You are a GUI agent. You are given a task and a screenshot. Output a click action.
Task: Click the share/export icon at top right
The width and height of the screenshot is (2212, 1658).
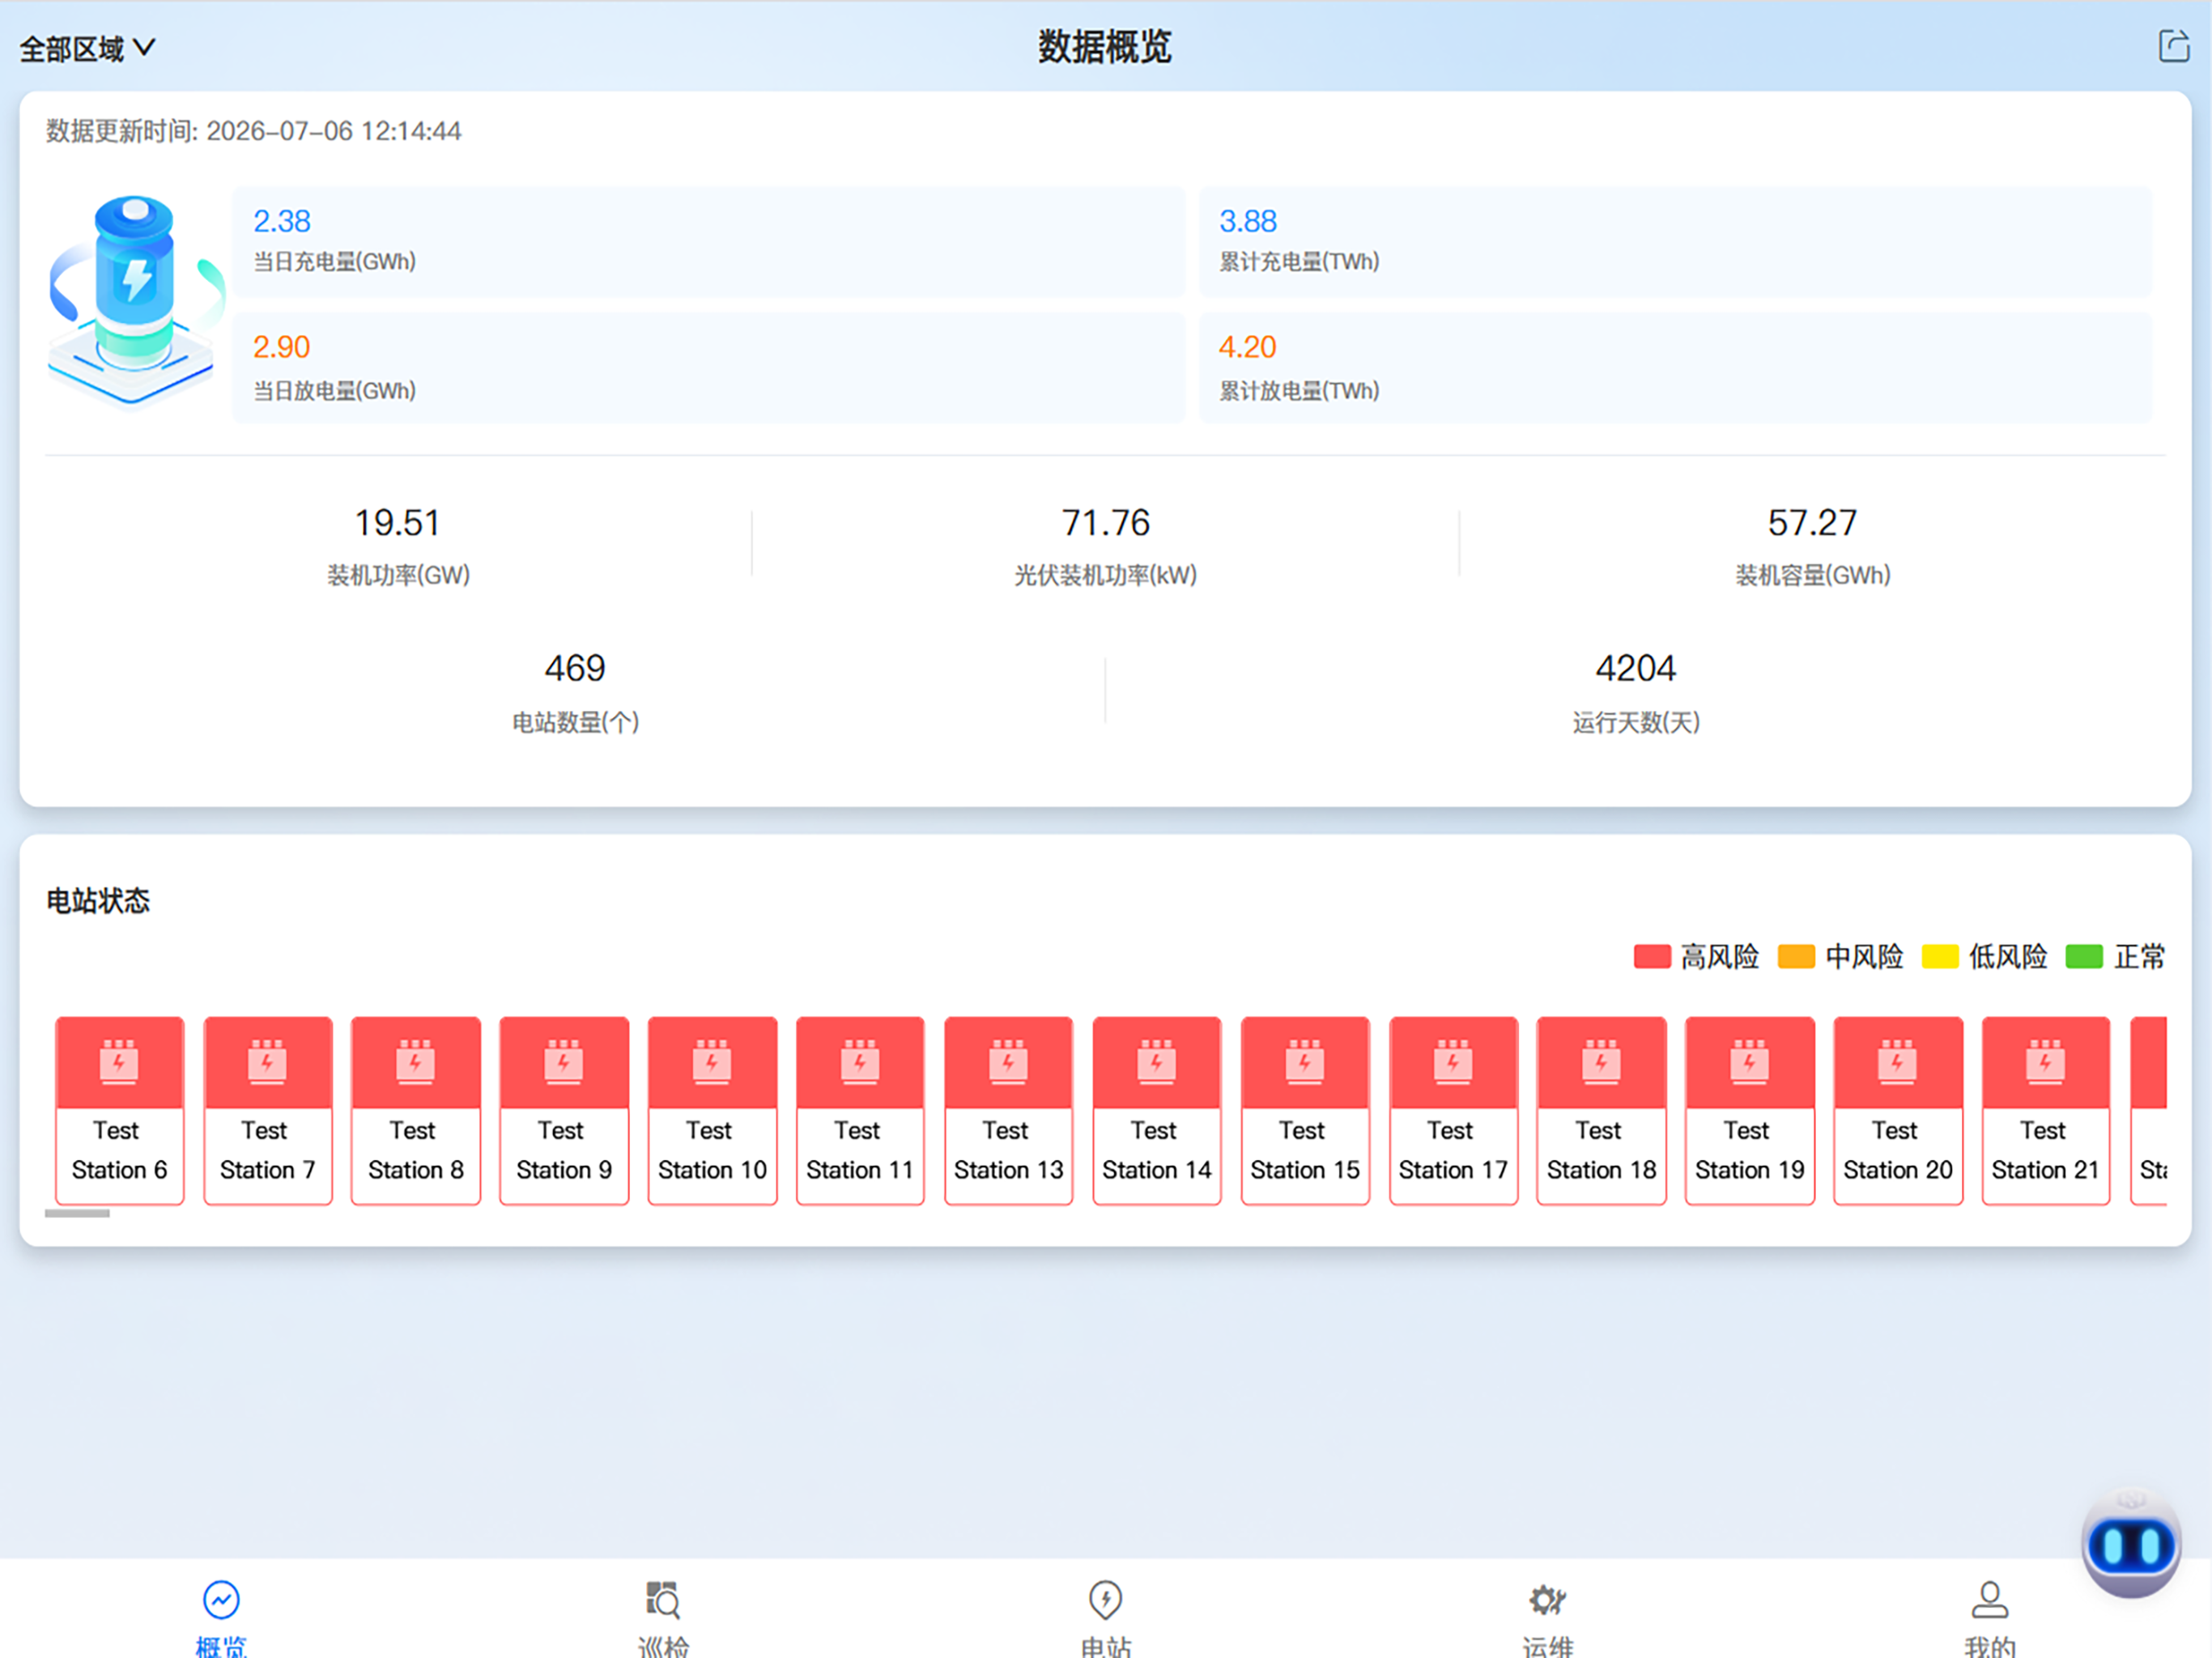tap(2173, 46)
